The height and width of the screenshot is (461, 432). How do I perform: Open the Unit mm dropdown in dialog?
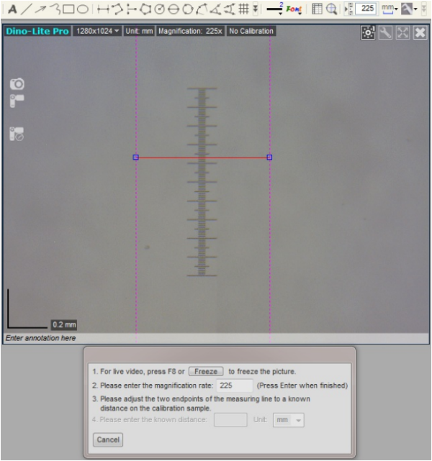[x=289, y=420]
